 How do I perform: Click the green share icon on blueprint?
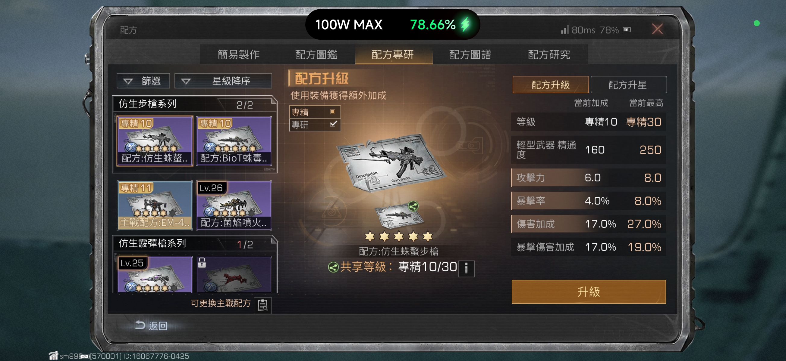[413, 207]
